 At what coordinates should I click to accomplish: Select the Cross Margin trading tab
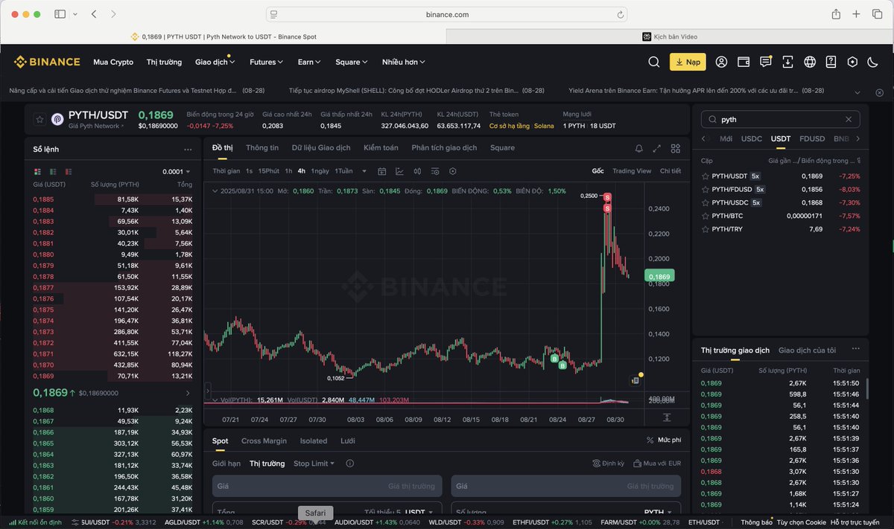pos(264,441)
